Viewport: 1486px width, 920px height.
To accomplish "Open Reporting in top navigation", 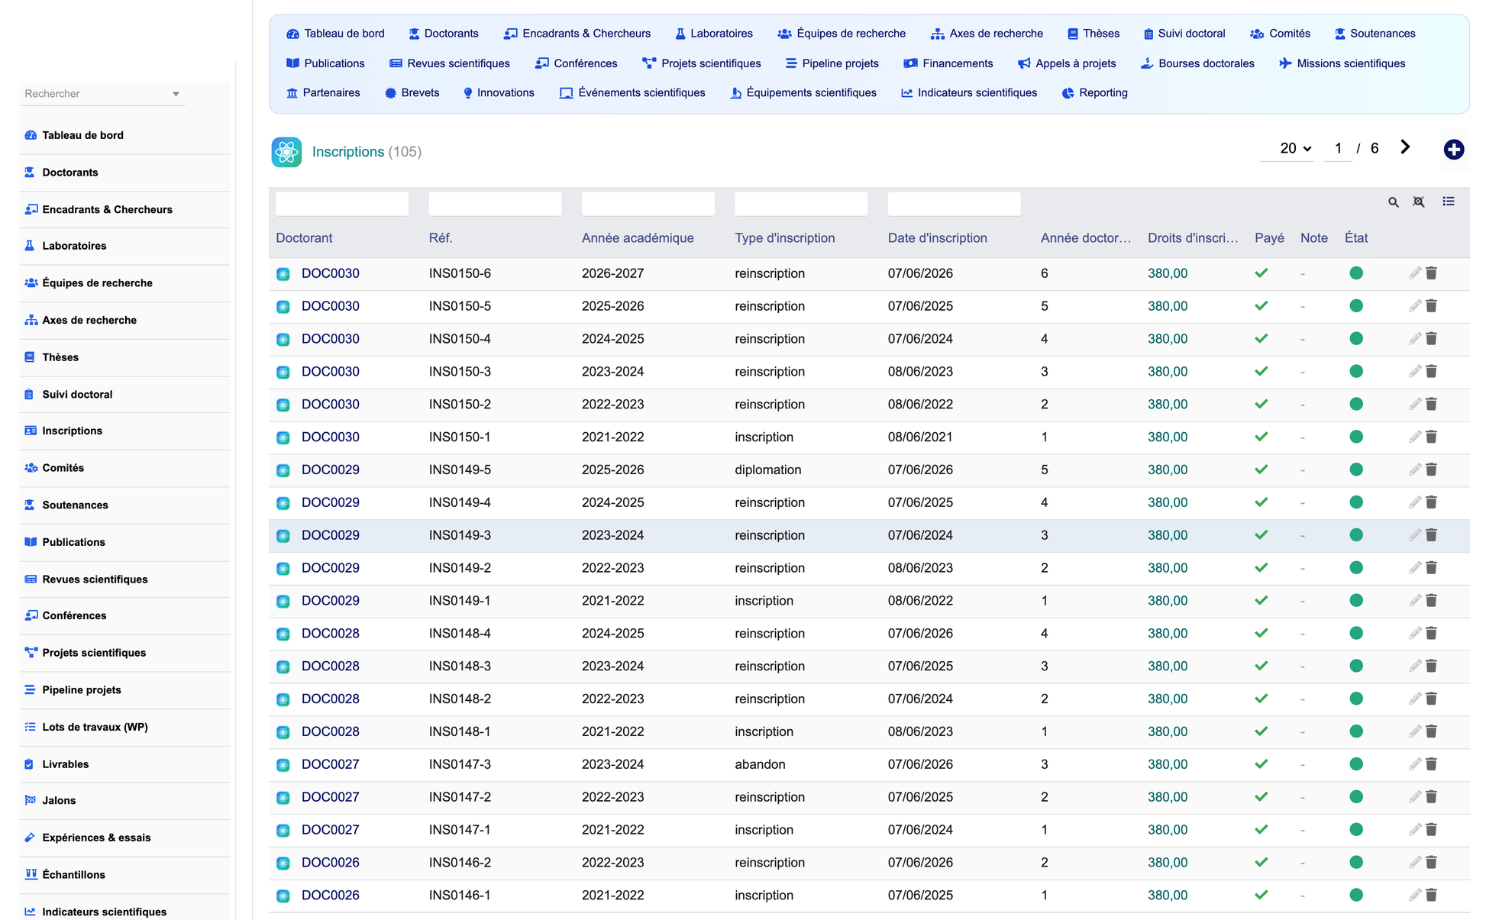I will point(1094,93).
